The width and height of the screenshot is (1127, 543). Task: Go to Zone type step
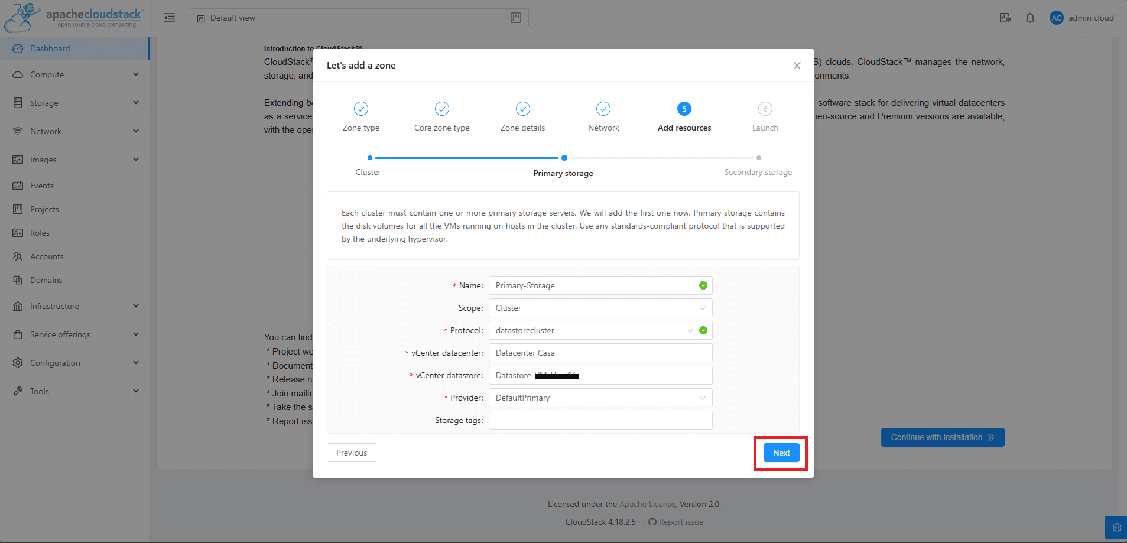[361, 117]
